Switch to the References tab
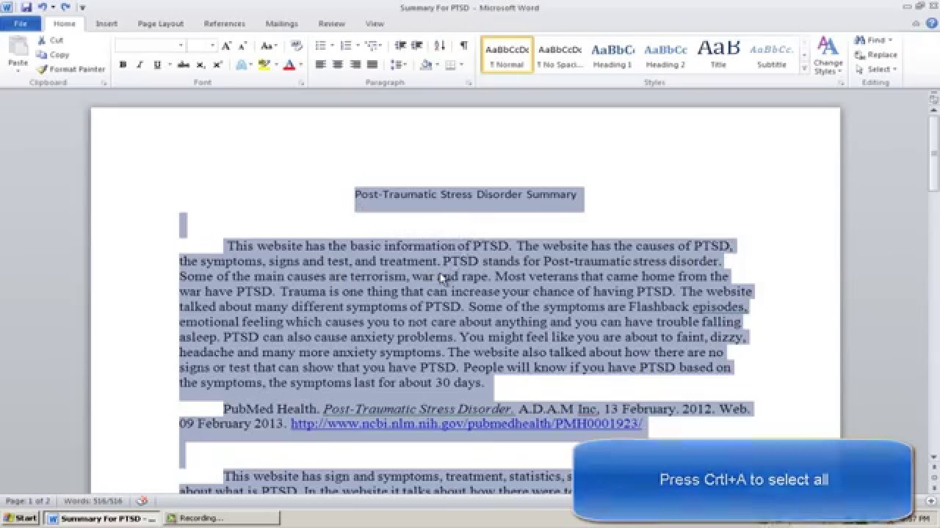This screenshot has width=940, height=528. pyautogui.click(x=225, y=24)
